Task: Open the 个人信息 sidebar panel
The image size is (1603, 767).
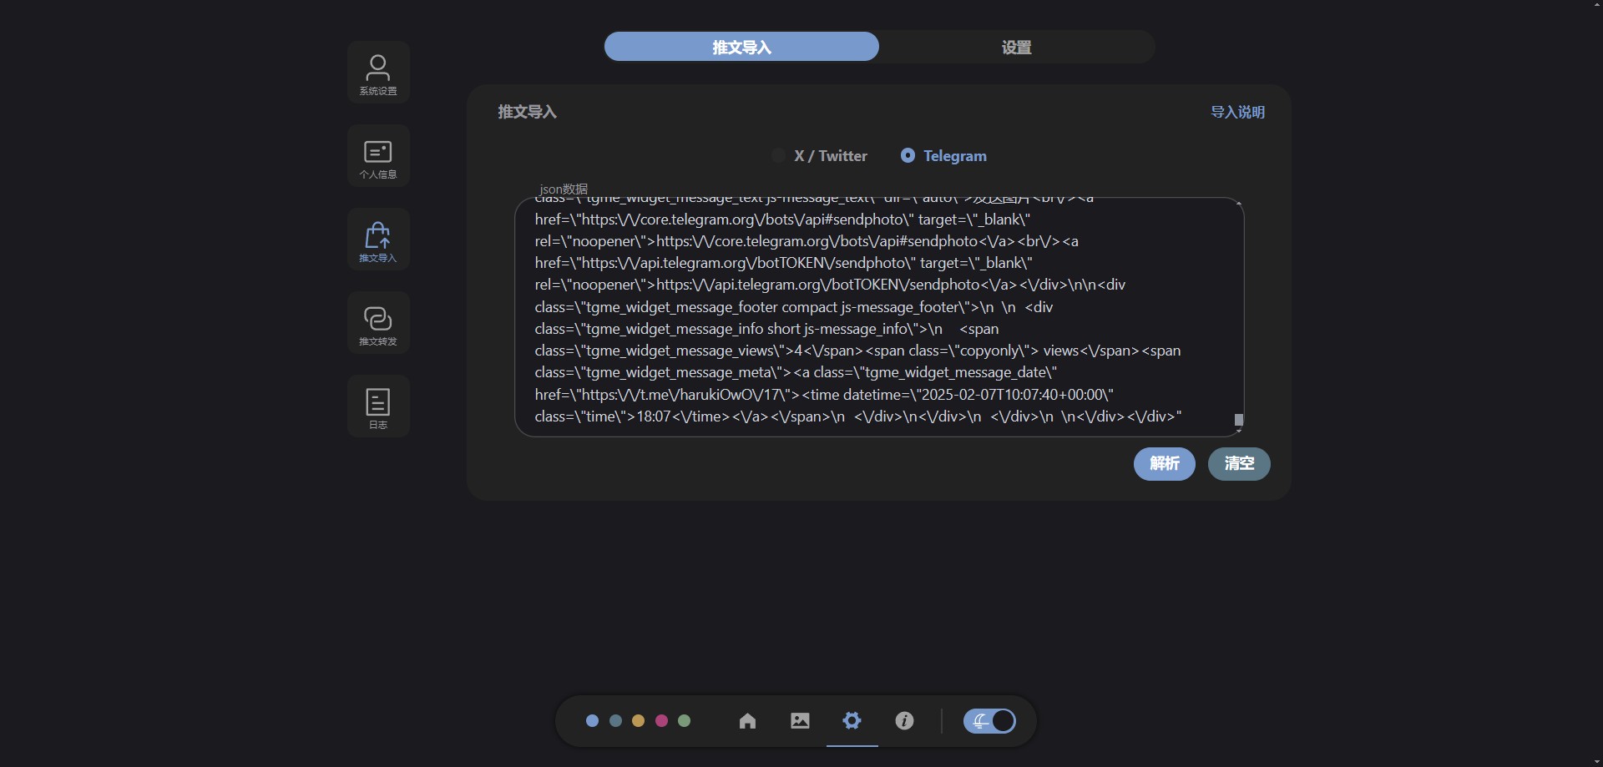Action: [x=378, y=157]
